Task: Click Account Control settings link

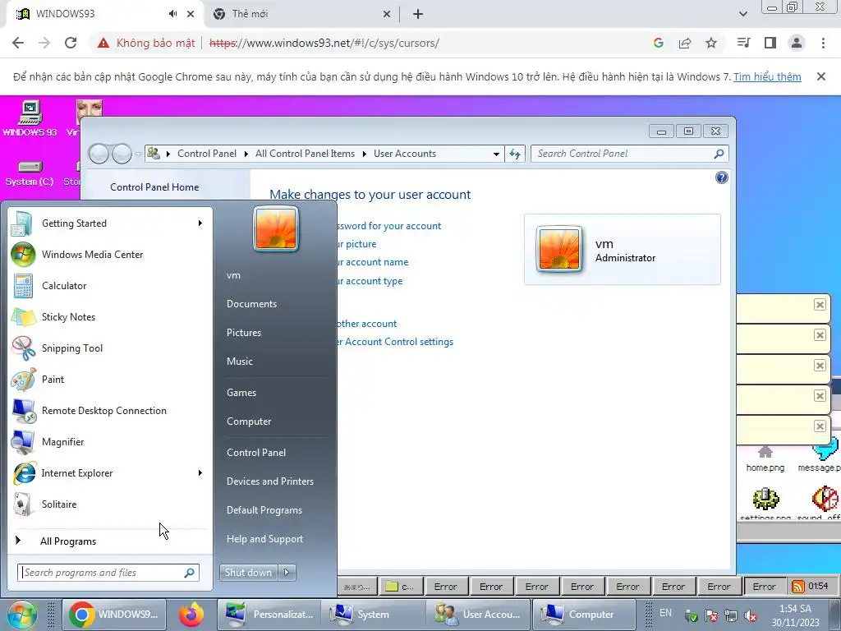Action: (395, 342)
